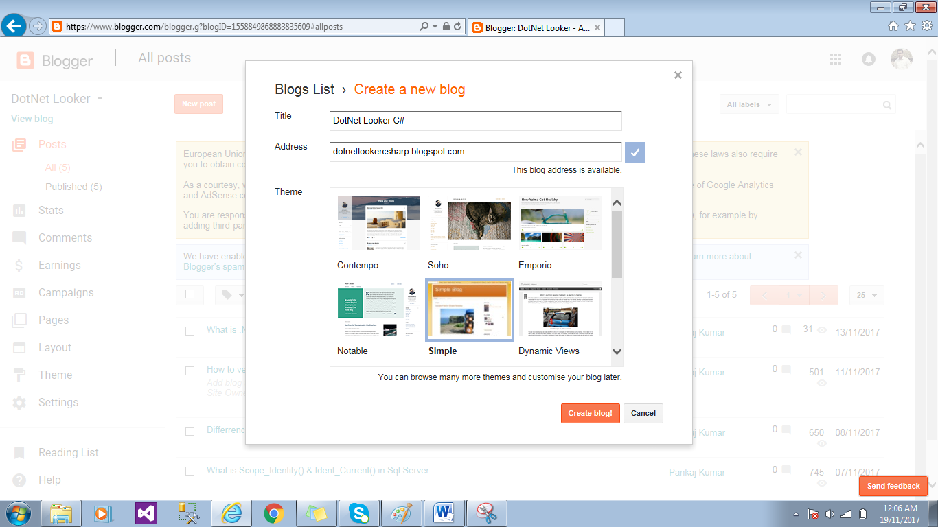Open the account profile avatar
Viewport: 938px width, 527px height.
coord(902,59)
